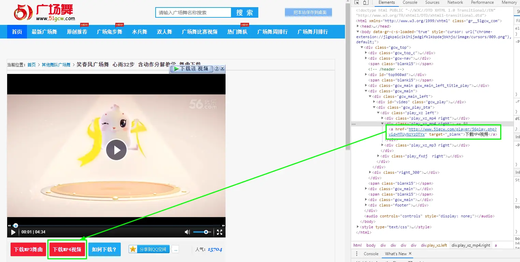Screen dimensions: 520x262
Task: Open the 水兵舞 navigation item
Action: click(x=140, y=32)
